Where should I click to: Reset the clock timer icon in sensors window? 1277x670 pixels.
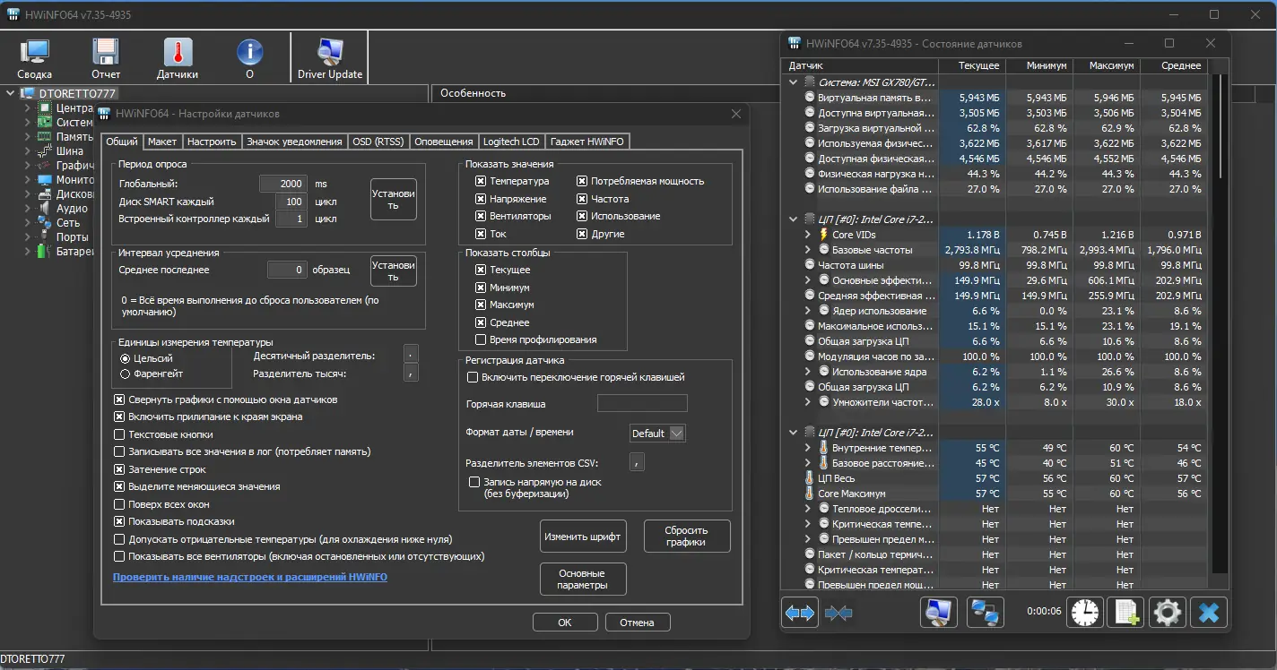(x=1084, y=613)
